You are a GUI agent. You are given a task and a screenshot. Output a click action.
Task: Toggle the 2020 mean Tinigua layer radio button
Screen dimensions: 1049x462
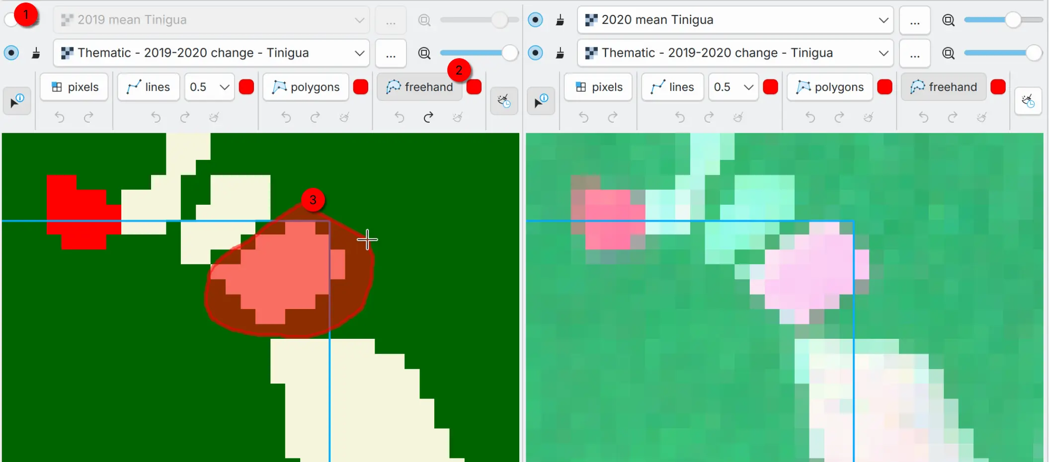pos(535,20)
